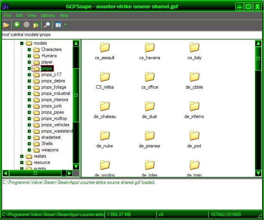This screenshot has height=220, width=264.
Task: Select Shells folder in the tree
Action: pos(47,144)
